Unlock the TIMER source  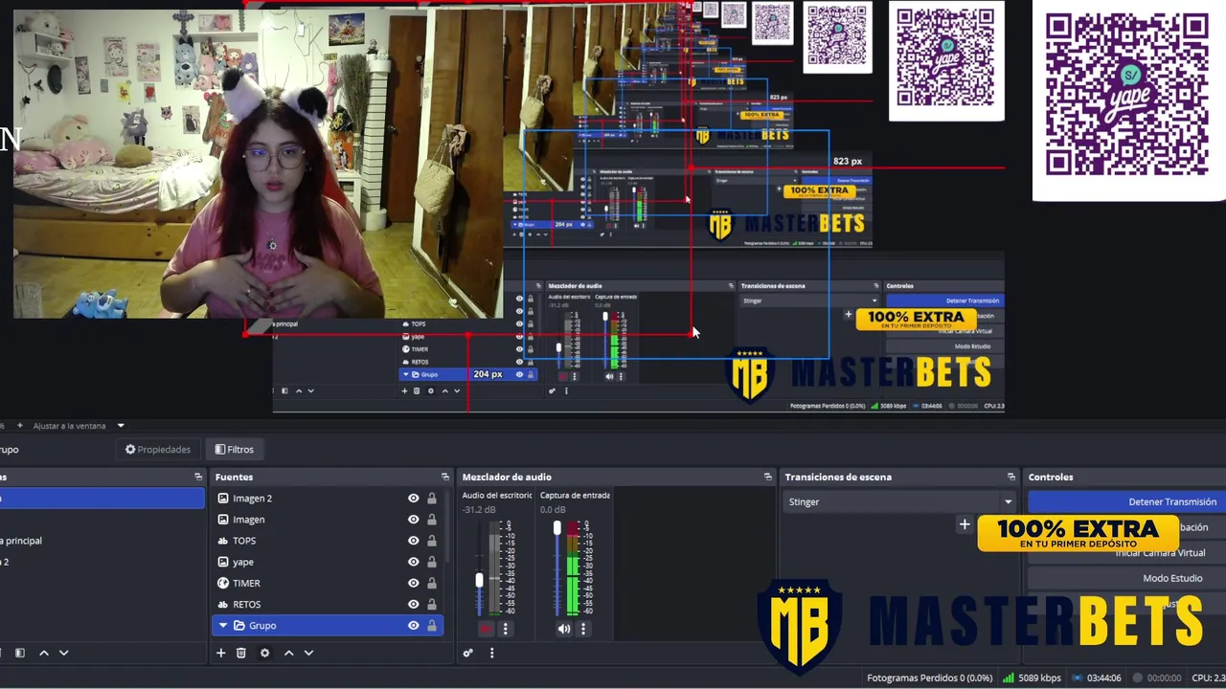coord(432,583)
